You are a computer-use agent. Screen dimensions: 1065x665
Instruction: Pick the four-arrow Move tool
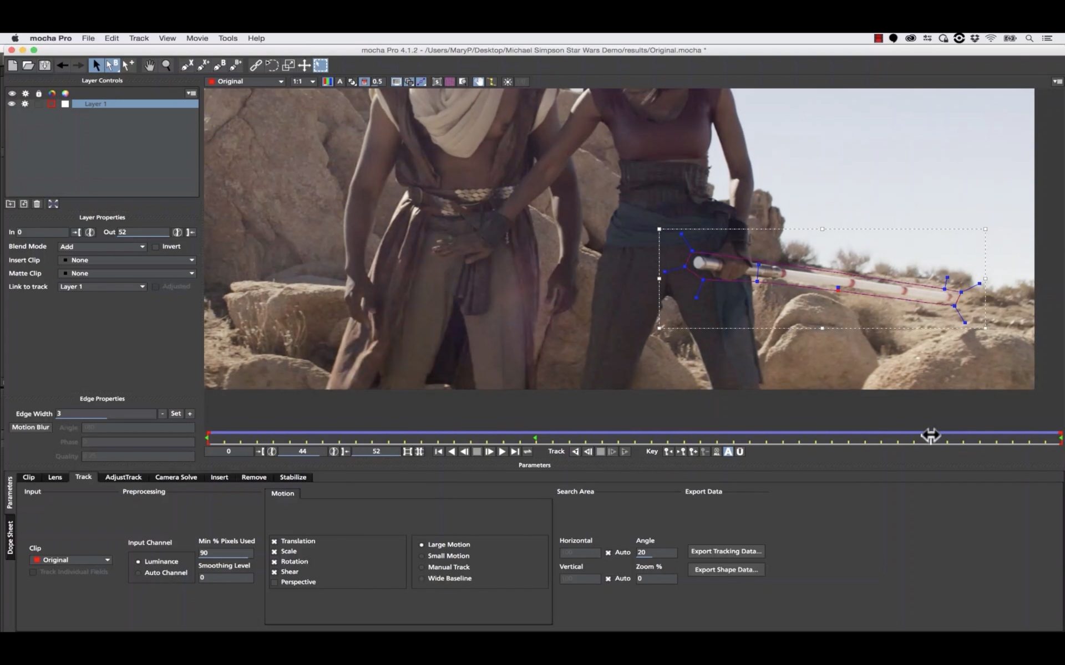[304, 65]
